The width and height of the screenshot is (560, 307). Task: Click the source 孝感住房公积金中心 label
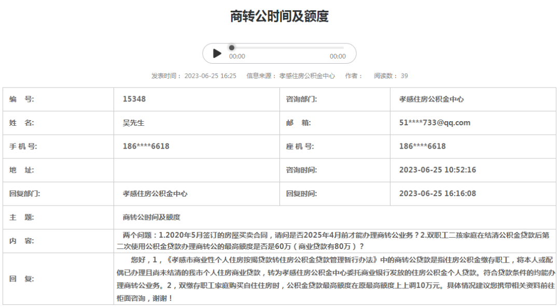coord(291,75)
